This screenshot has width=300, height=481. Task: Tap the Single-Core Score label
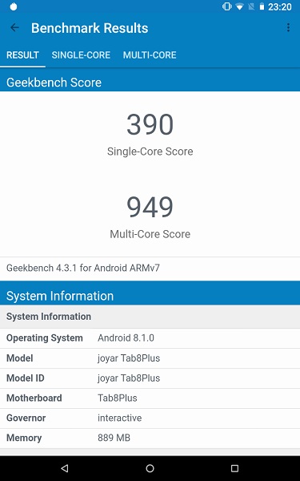[150, 152]
